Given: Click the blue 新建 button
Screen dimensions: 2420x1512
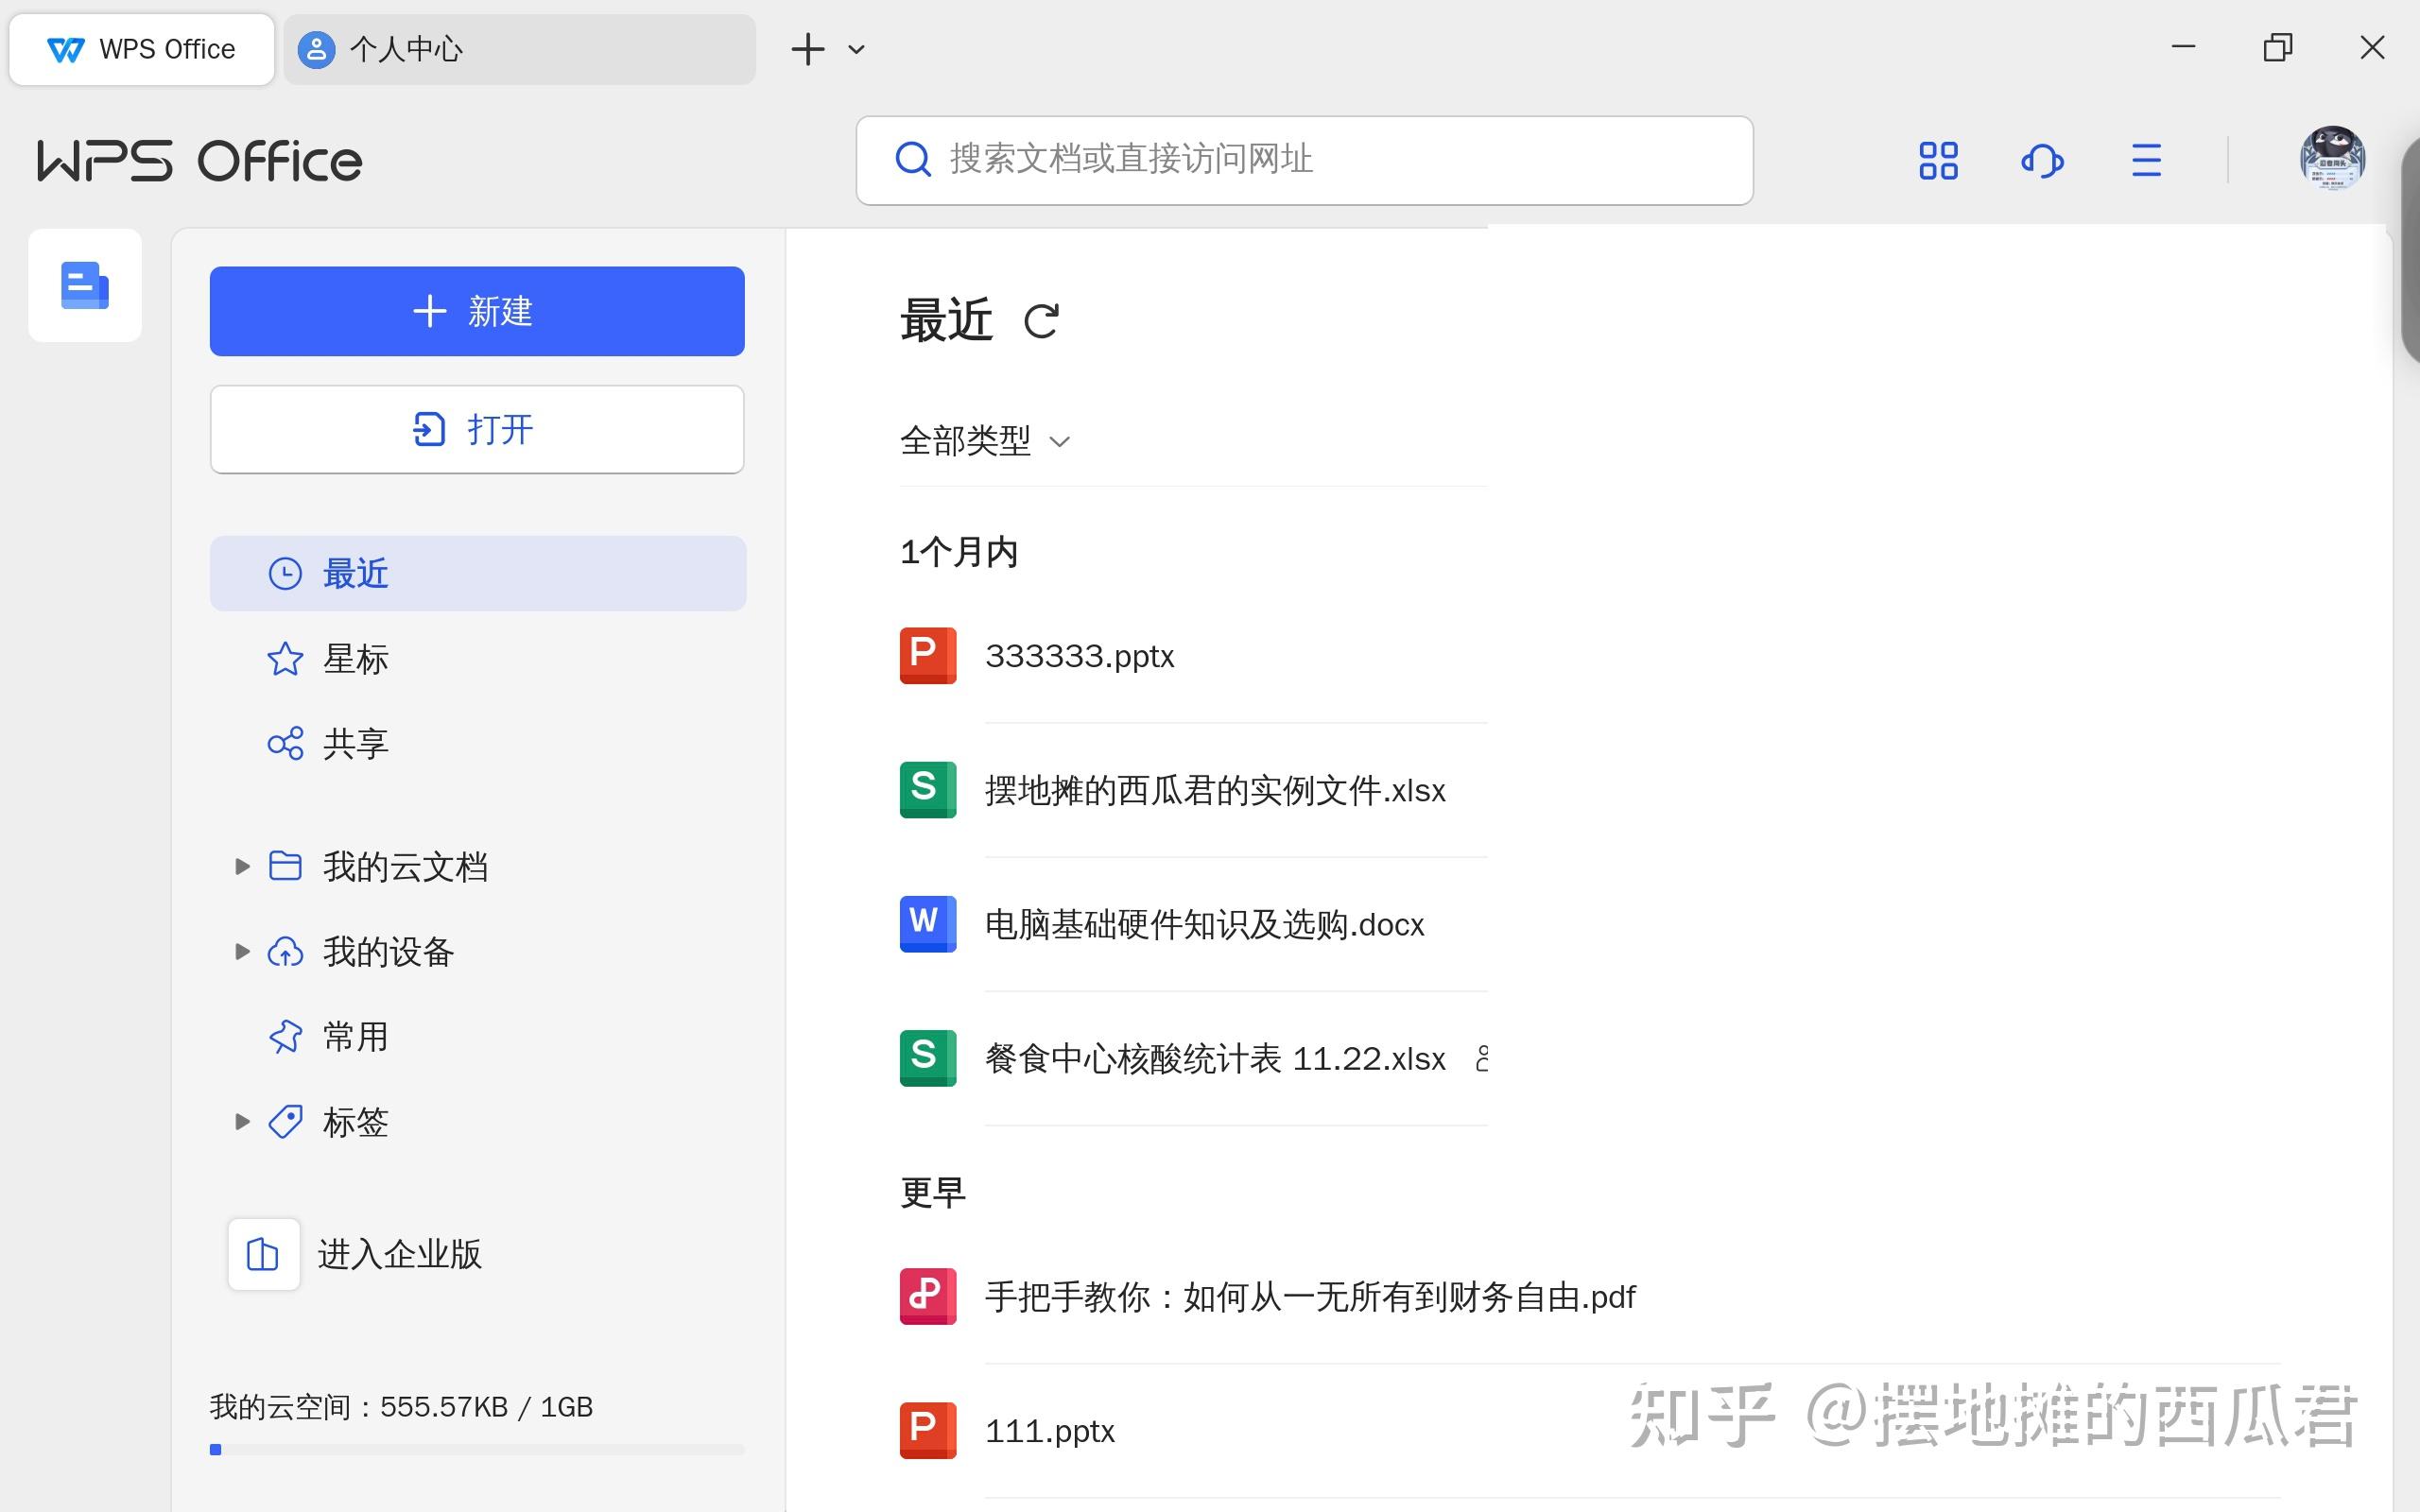Looking at the screenshot, I should coord(477,311).
